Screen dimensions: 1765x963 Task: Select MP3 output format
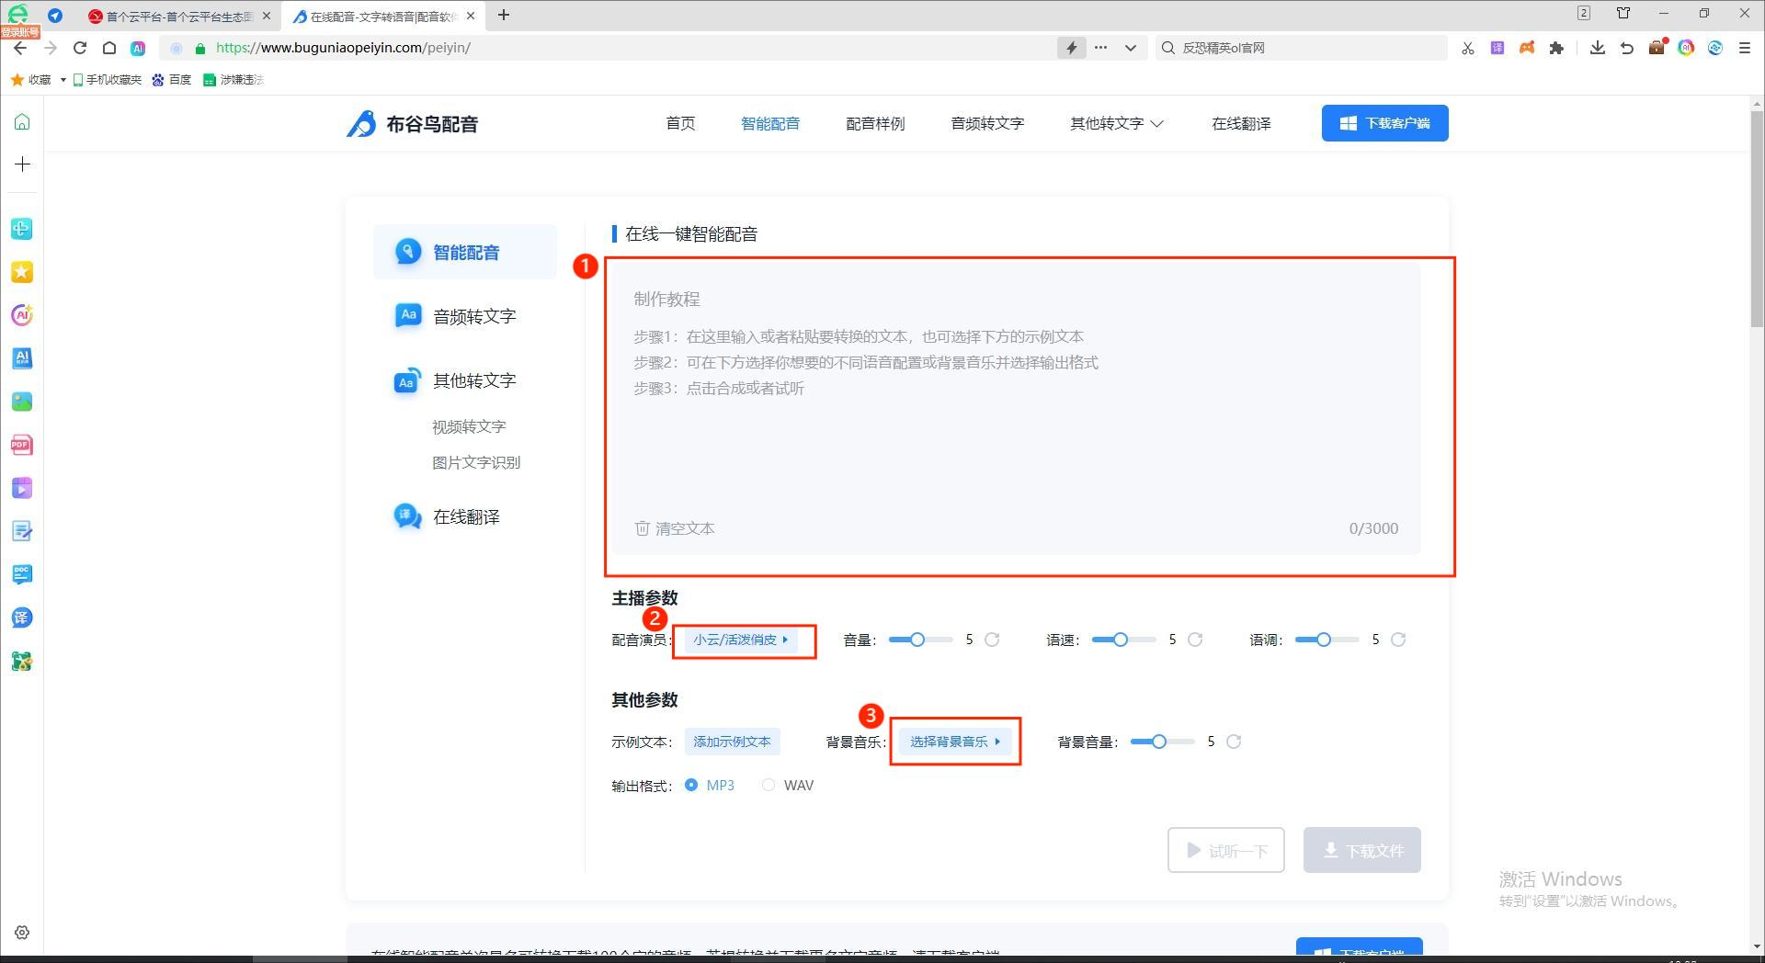[x=710, y=785]
